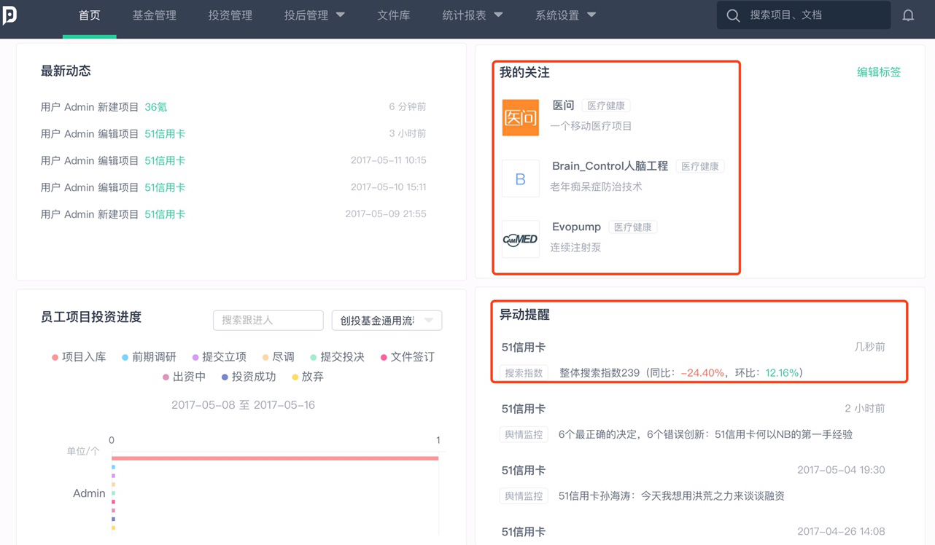Viewport: 935px width, 545px height.
Task: Click the 舆情监控 tag on the 2017-05-04 alert
Action: click(524, 495)
